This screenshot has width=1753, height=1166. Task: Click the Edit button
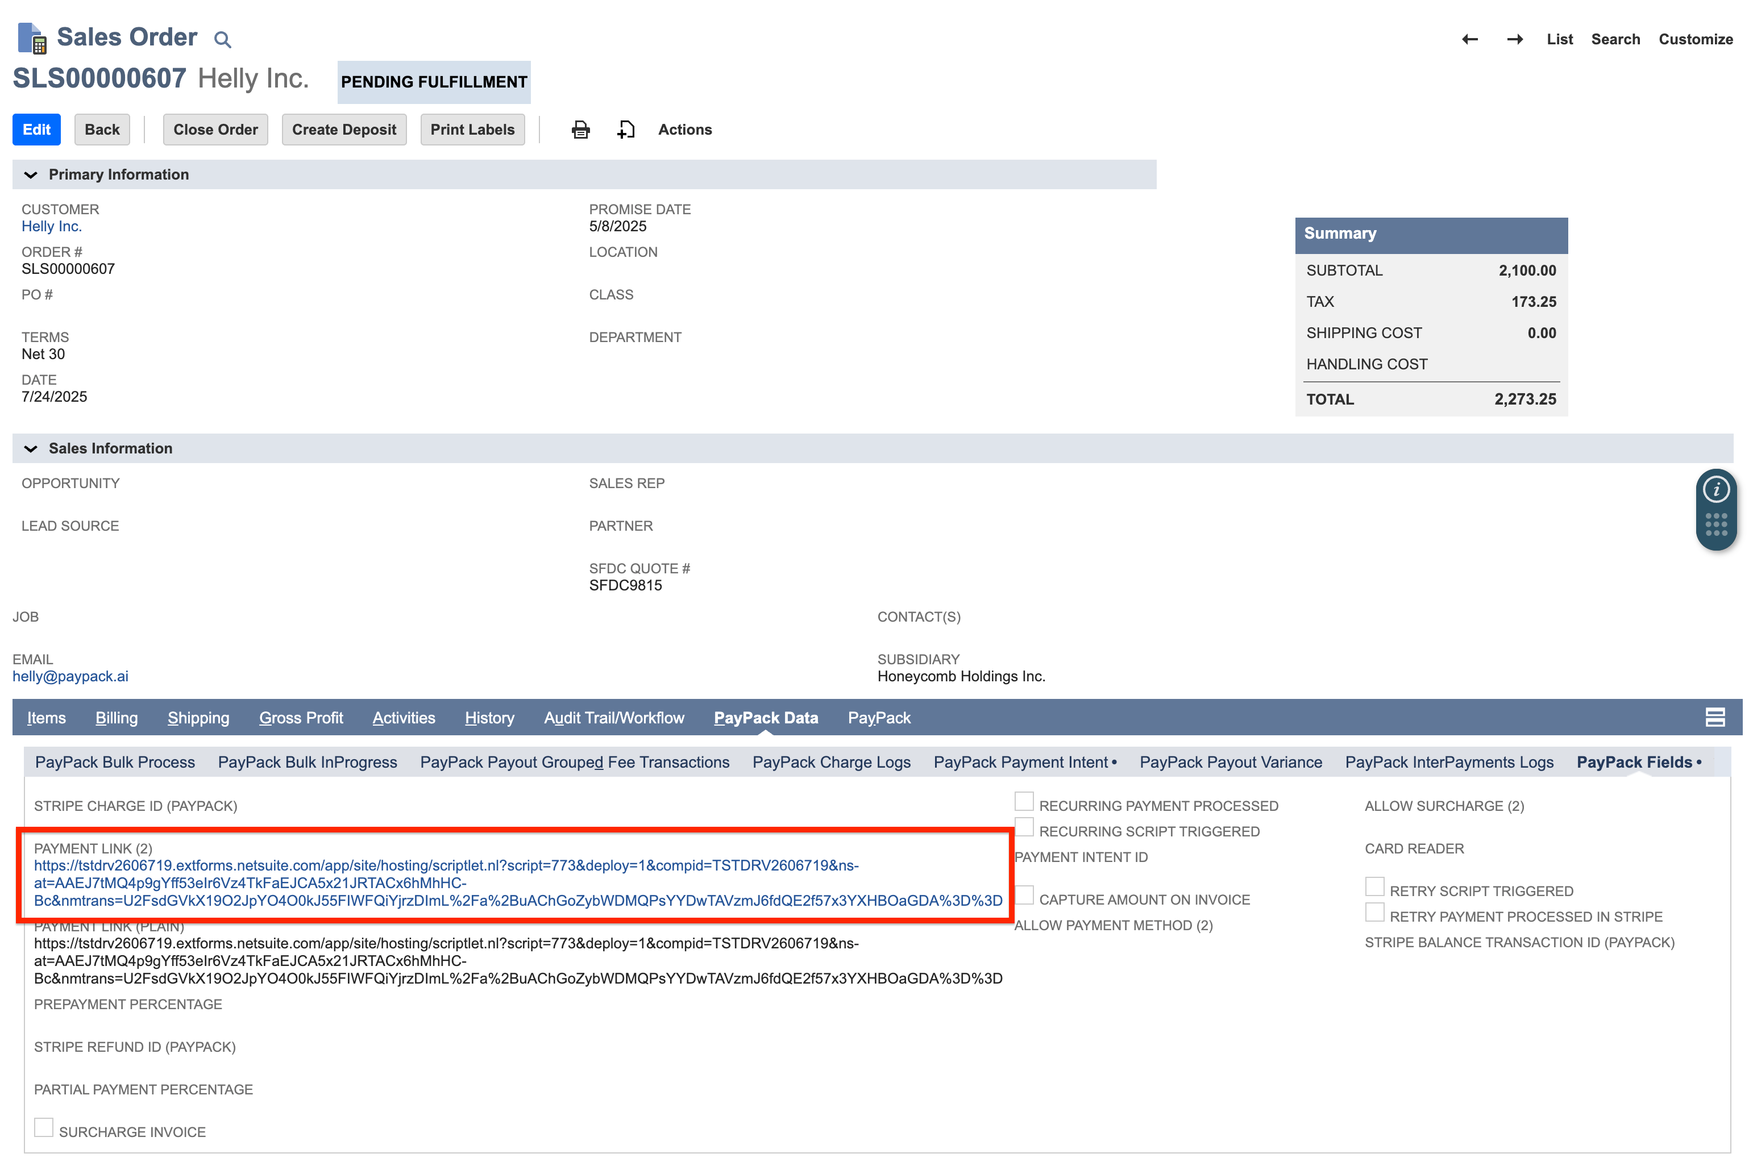click(x=36, y=128)
